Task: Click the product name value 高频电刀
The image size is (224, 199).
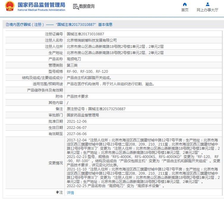Action: tap(73, 59)
